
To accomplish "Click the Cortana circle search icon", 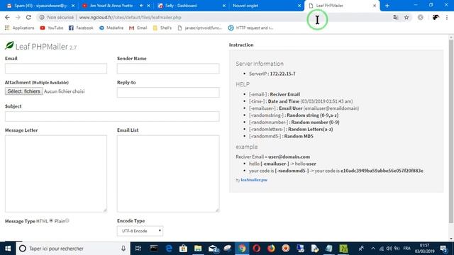I will [22, 249].
